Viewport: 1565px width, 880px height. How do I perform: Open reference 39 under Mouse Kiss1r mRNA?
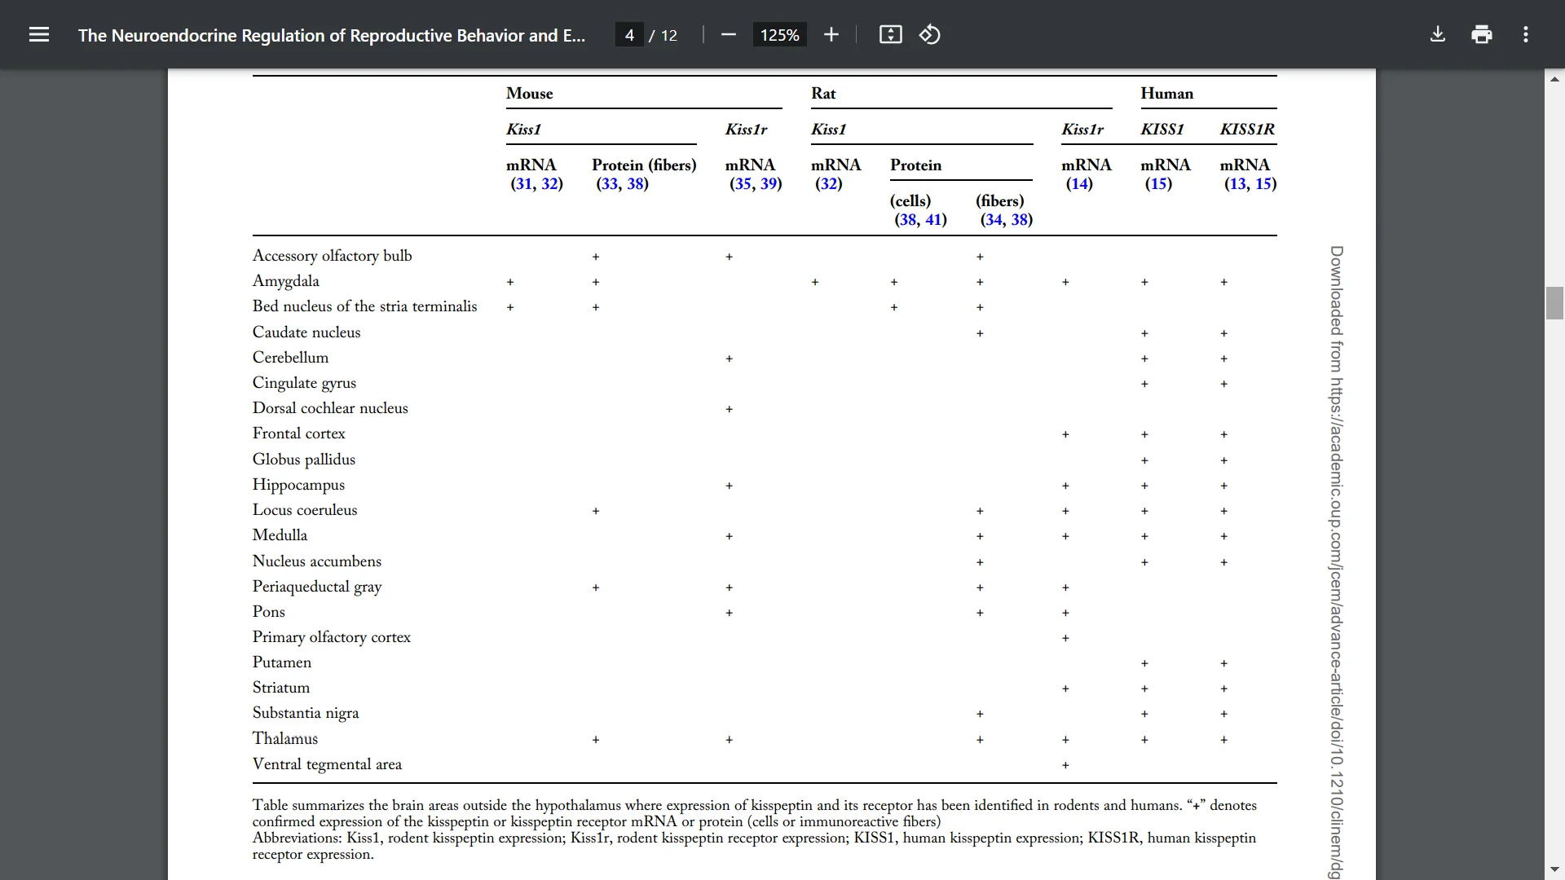coord(769,183)
